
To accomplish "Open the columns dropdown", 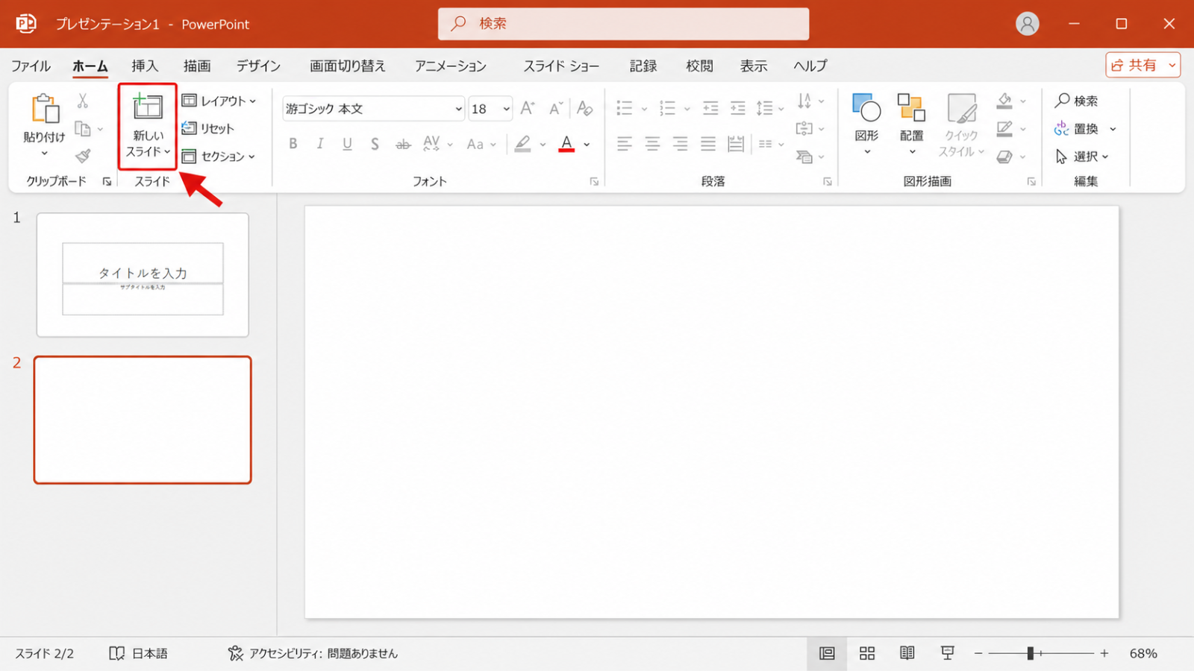I will (x=771, y=144).
